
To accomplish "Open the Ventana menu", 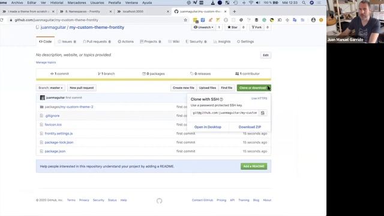I will coord(131,2).
